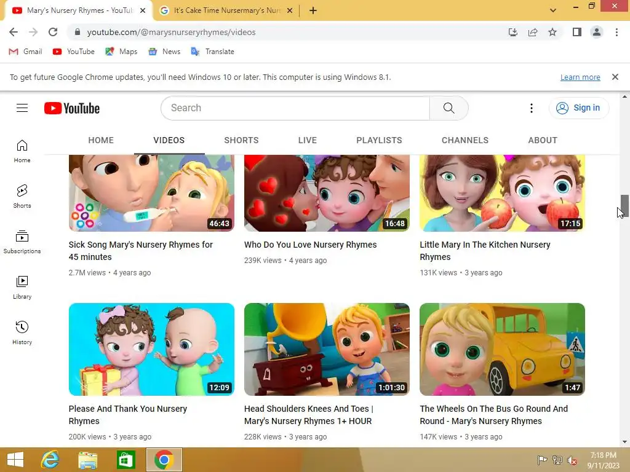Screen dimensions: 630x472
Task: Click title 'Little Mary In The Kitchen'
Action: coord(485,251)
